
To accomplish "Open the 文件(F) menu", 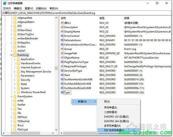I will tap(7, 8).
